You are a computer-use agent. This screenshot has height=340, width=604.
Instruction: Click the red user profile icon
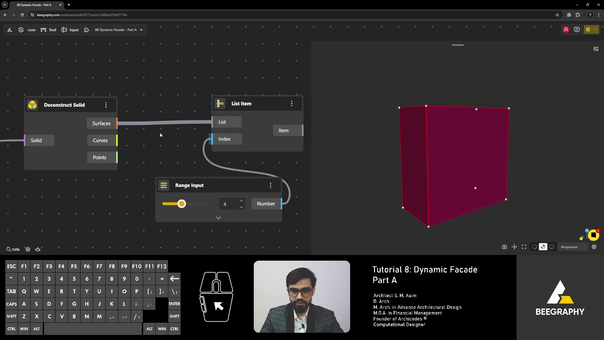click(566, 30)
